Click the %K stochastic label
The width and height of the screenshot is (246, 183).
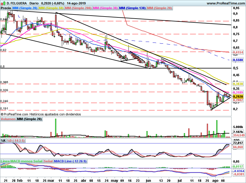point(3,141)
